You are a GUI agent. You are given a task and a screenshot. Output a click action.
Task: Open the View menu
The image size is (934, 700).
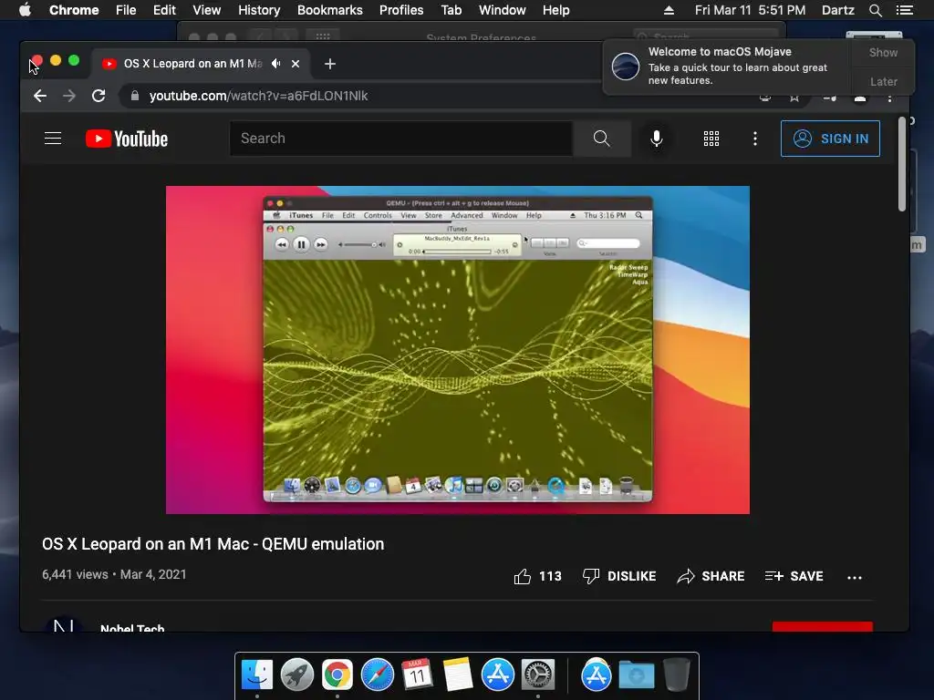coord(207,10)
